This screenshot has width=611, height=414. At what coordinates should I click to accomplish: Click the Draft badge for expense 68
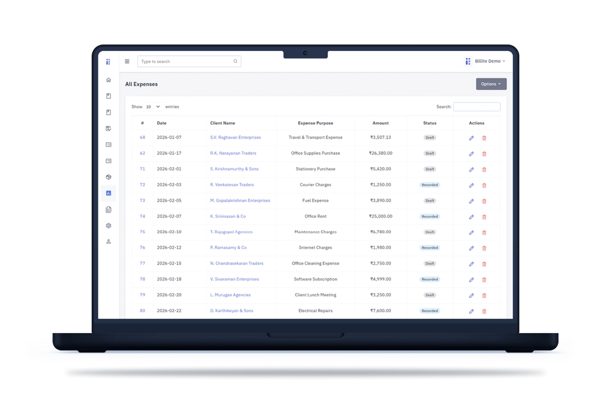(430, 138)
